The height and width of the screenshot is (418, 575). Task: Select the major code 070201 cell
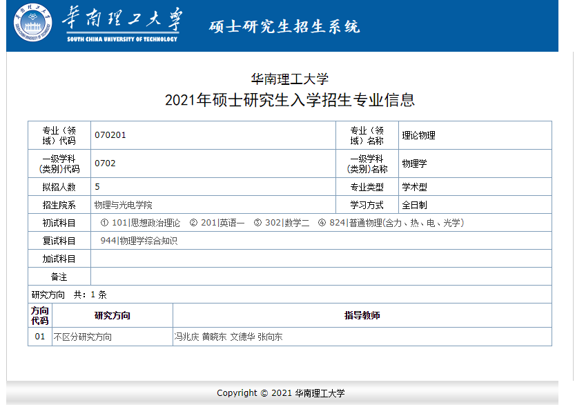213,135
